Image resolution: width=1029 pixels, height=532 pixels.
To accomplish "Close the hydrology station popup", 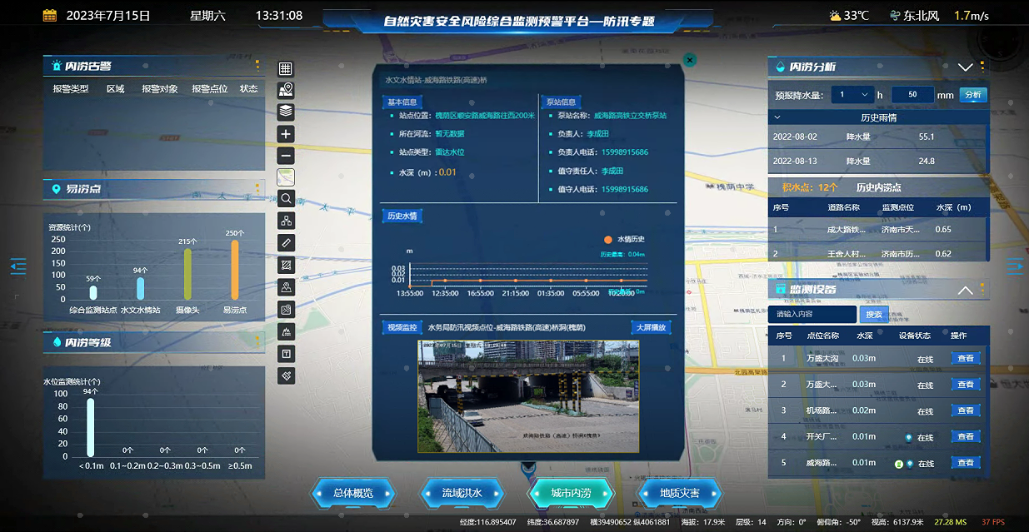I will coord(689,60).
